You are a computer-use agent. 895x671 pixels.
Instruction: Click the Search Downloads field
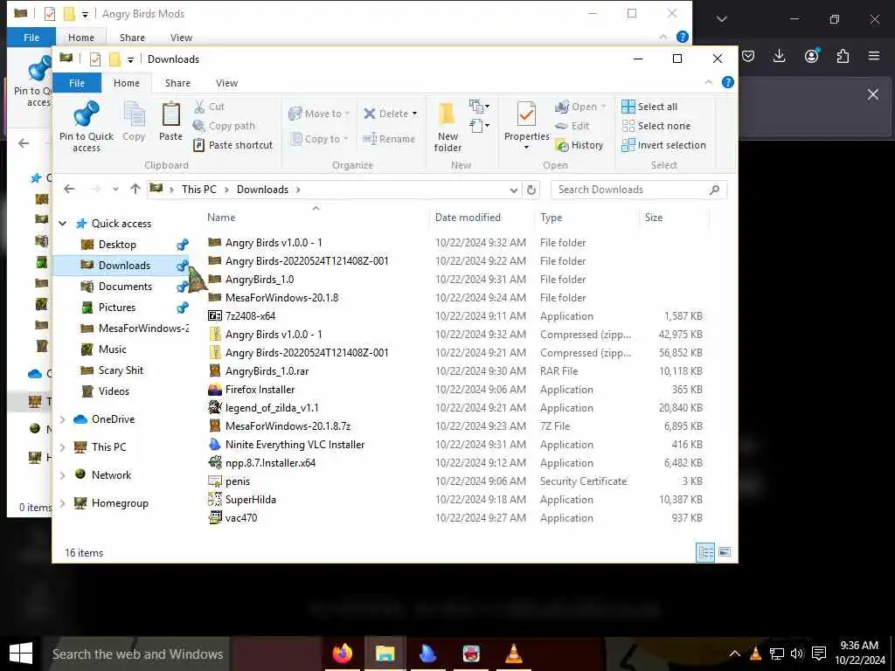(x=638, y=190)
